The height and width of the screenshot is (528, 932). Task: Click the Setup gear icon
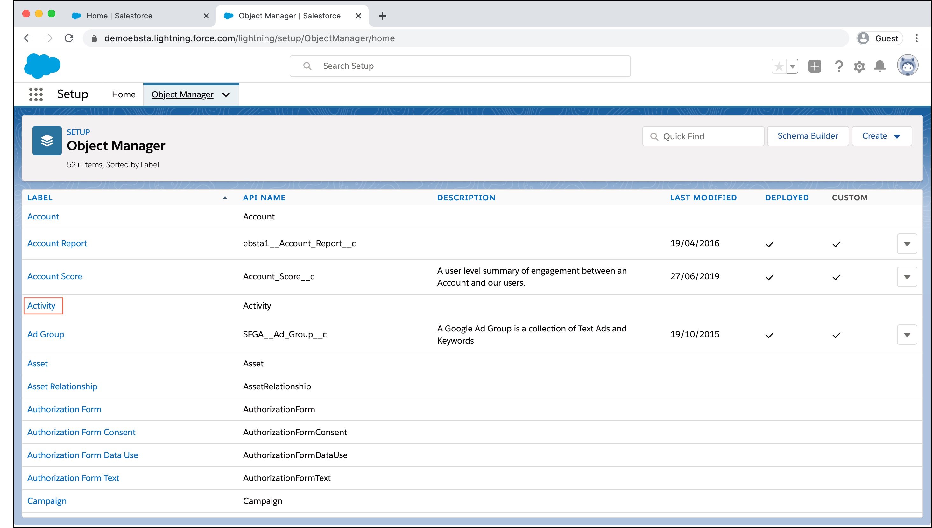[859, 66]
